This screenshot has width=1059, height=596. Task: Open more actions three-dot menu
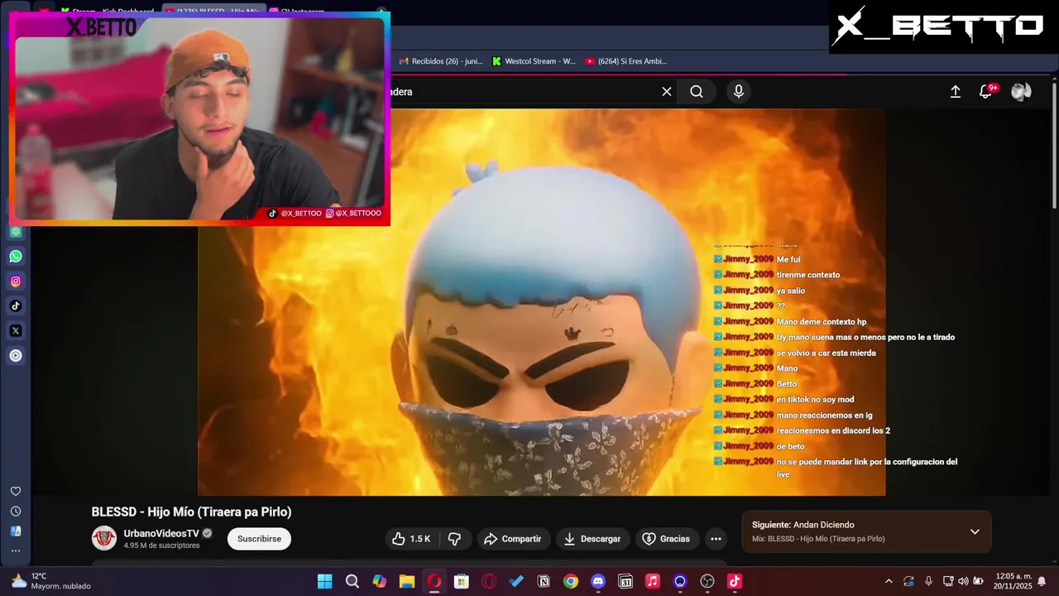point(716,539)
